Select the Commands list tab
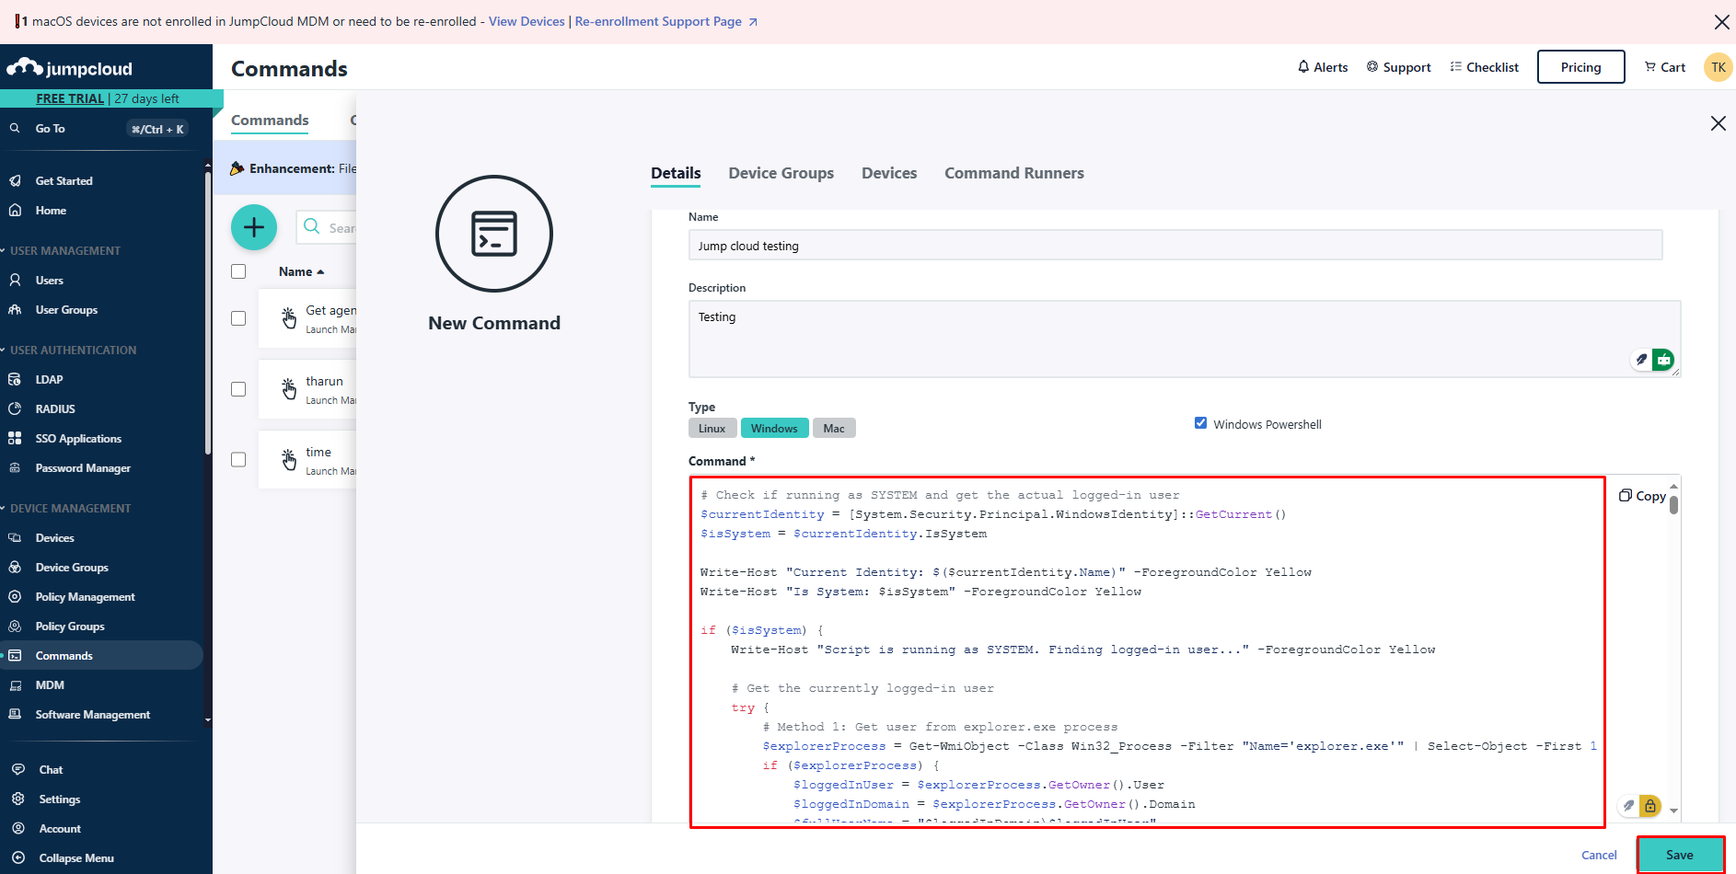This screenshot has width=1736, height=874. click(270, 121)
